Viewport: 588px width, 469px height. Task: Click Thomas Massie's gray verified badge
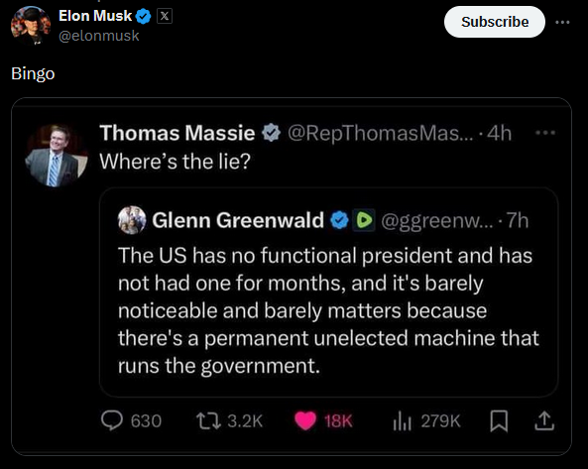tap(271, 133)
